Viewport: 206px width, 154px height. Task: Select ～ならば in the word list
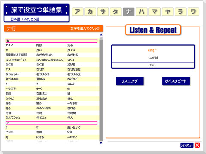click(x=73, y=103)
